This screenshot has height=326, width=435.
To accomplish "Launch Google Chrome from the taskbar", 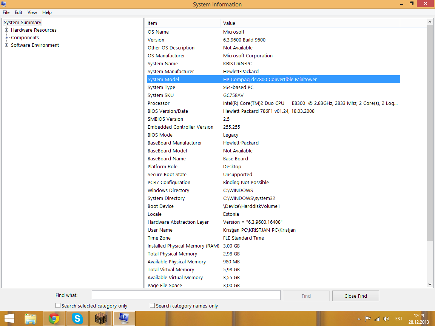I will tap(54, 318).
